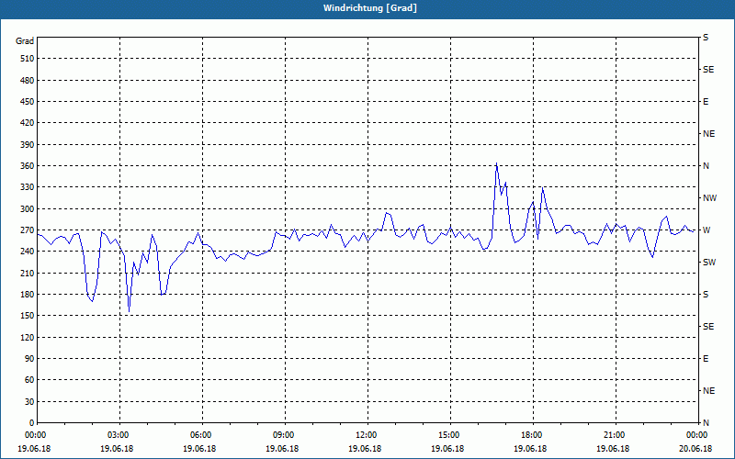The width and height of the screenshot is (735, 459).
Task: Click the 19.06.18 date under 06:00
Action: click(x=199, y=449)
